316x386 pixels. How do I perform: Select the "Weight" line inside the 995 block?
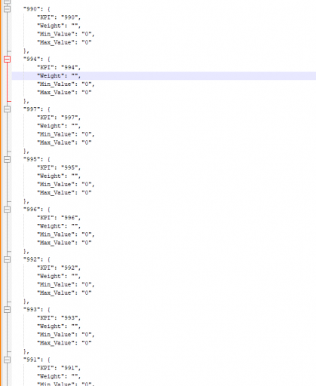point(59,176)
